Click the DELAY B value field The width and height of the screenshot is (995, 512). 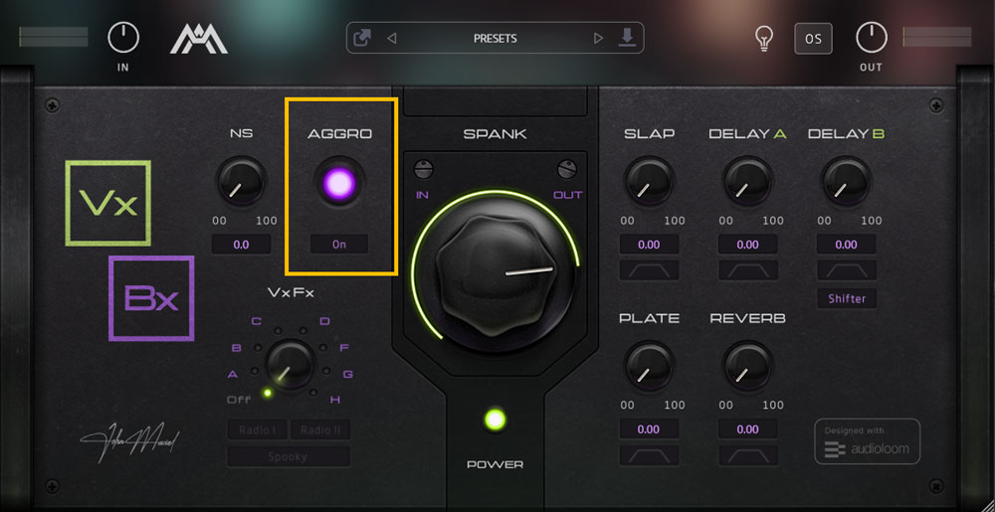pyautogui.click(x=847, y=244)
